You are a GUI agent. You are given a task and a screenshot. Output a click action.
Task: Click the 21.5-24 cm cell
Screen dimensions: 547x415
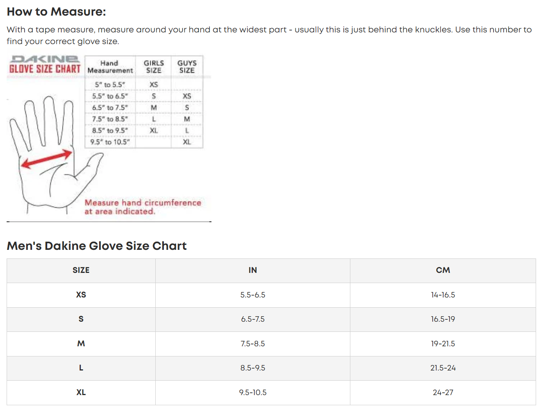point(443,368)
